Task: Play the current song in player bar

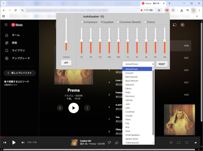Action: coord(14,143)
